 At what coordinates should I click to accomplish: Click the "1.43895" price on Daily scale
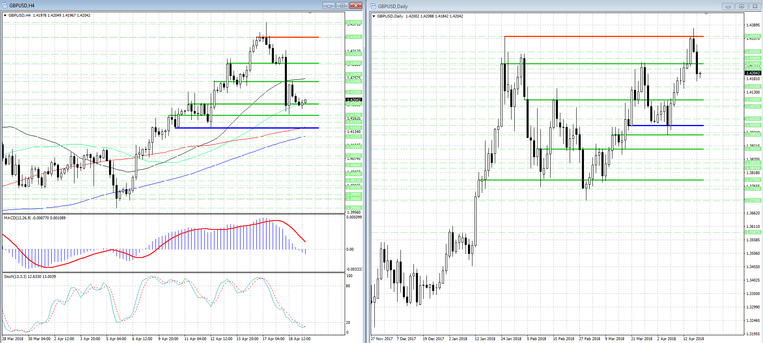point(753,25)
